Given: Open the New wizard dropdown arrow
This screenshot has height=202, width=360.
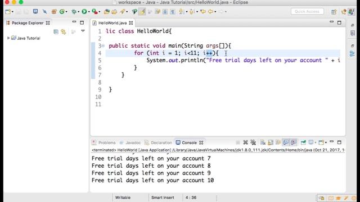Looking at the screenshot, I should point(12,12).
